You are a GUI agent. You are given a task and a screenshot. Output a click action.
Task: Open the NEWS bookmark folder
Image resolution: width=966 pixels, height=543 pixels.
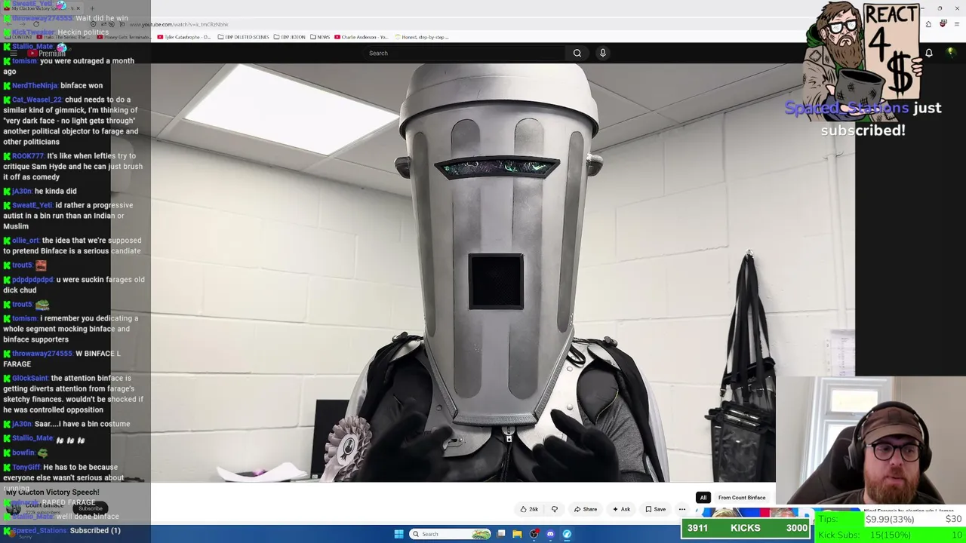coord(320,37)
